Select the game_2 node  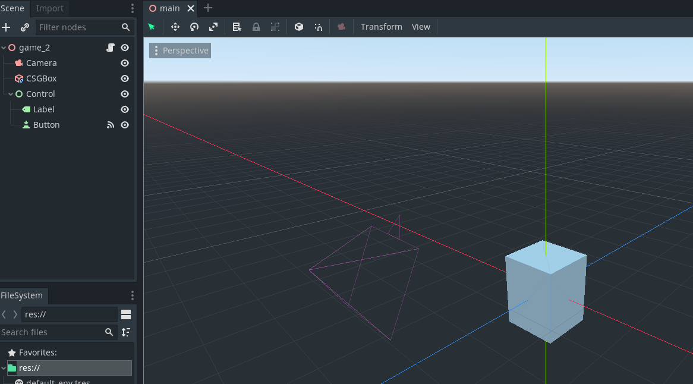(34, 48)
